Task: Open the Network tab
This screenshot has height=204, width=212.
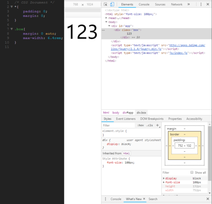Action: tap(177, 4)
